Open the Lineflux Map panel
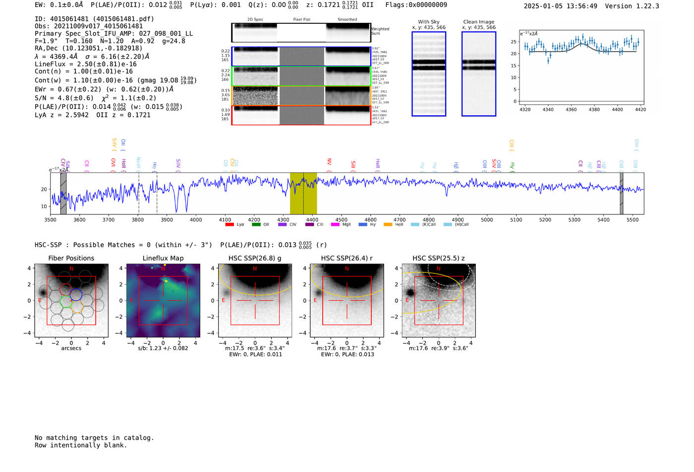 click(x=163, y=301)
